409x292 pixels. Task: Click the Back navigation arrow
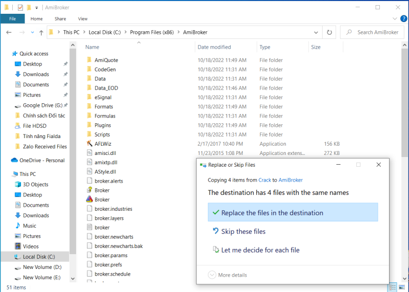point(9,32)
